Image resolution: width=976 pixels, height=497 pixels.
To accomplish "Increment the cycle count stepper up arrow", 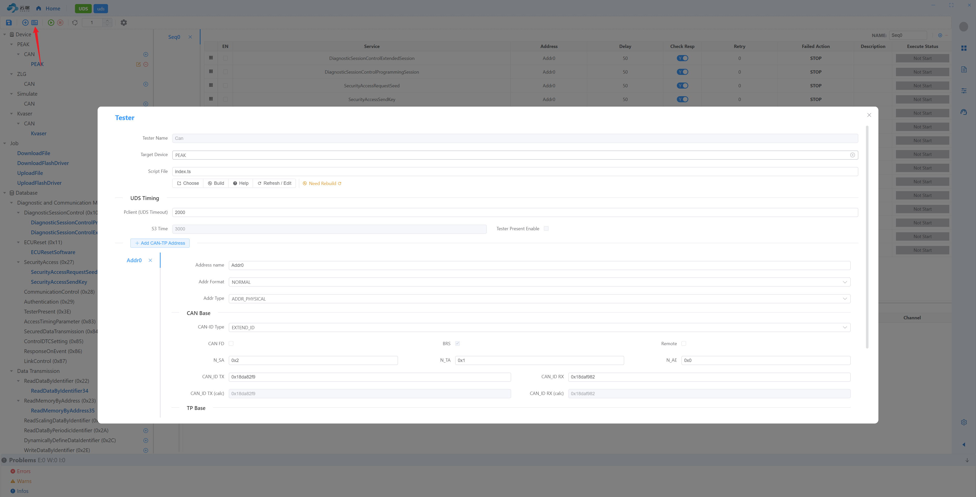I will [107, 21].
